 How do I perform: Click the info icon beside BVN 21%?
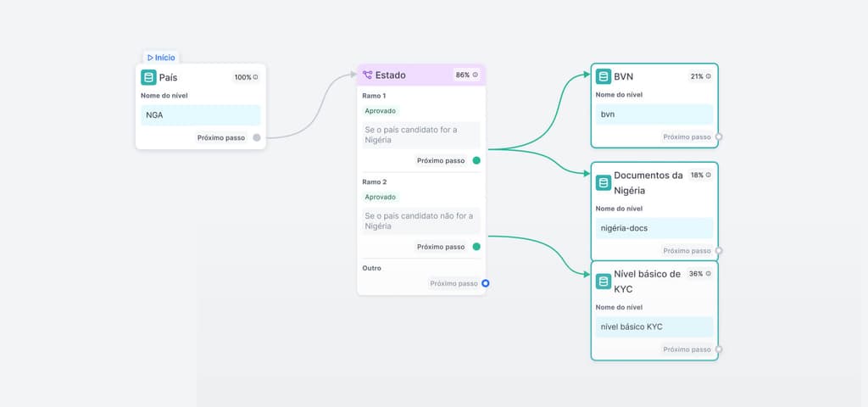click(x=709, y=76)
